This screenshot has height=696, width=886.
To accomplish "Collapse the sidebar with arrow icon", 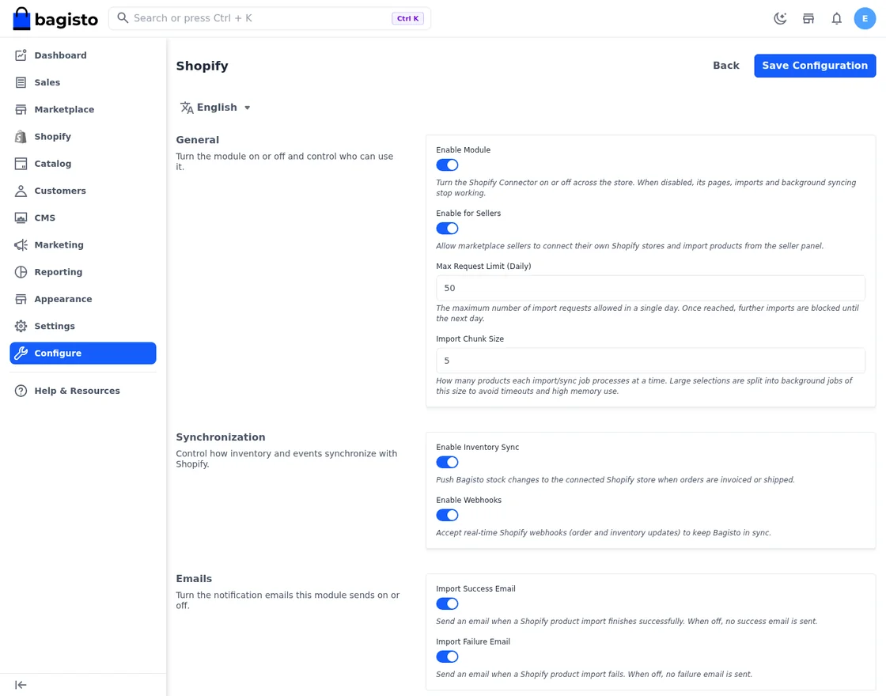I will coord(21,685).
